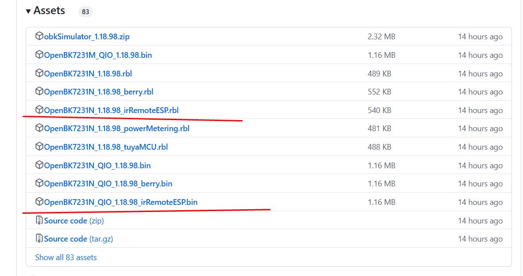This screenshot has height=276, width=523.
Task: Download OpenBK7231N_QIO_1.18.98_berry.bin
Action: click(x=108, y=184)
